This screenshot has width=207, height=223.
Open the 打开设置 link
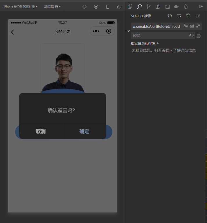point(162,50)
